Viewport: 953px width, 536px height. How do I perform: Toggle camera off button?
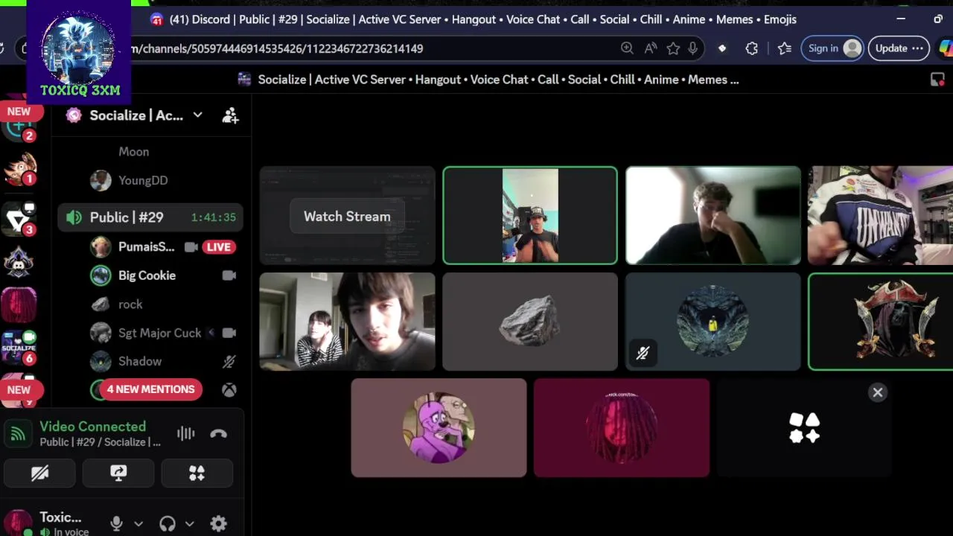tap(40, 473)
